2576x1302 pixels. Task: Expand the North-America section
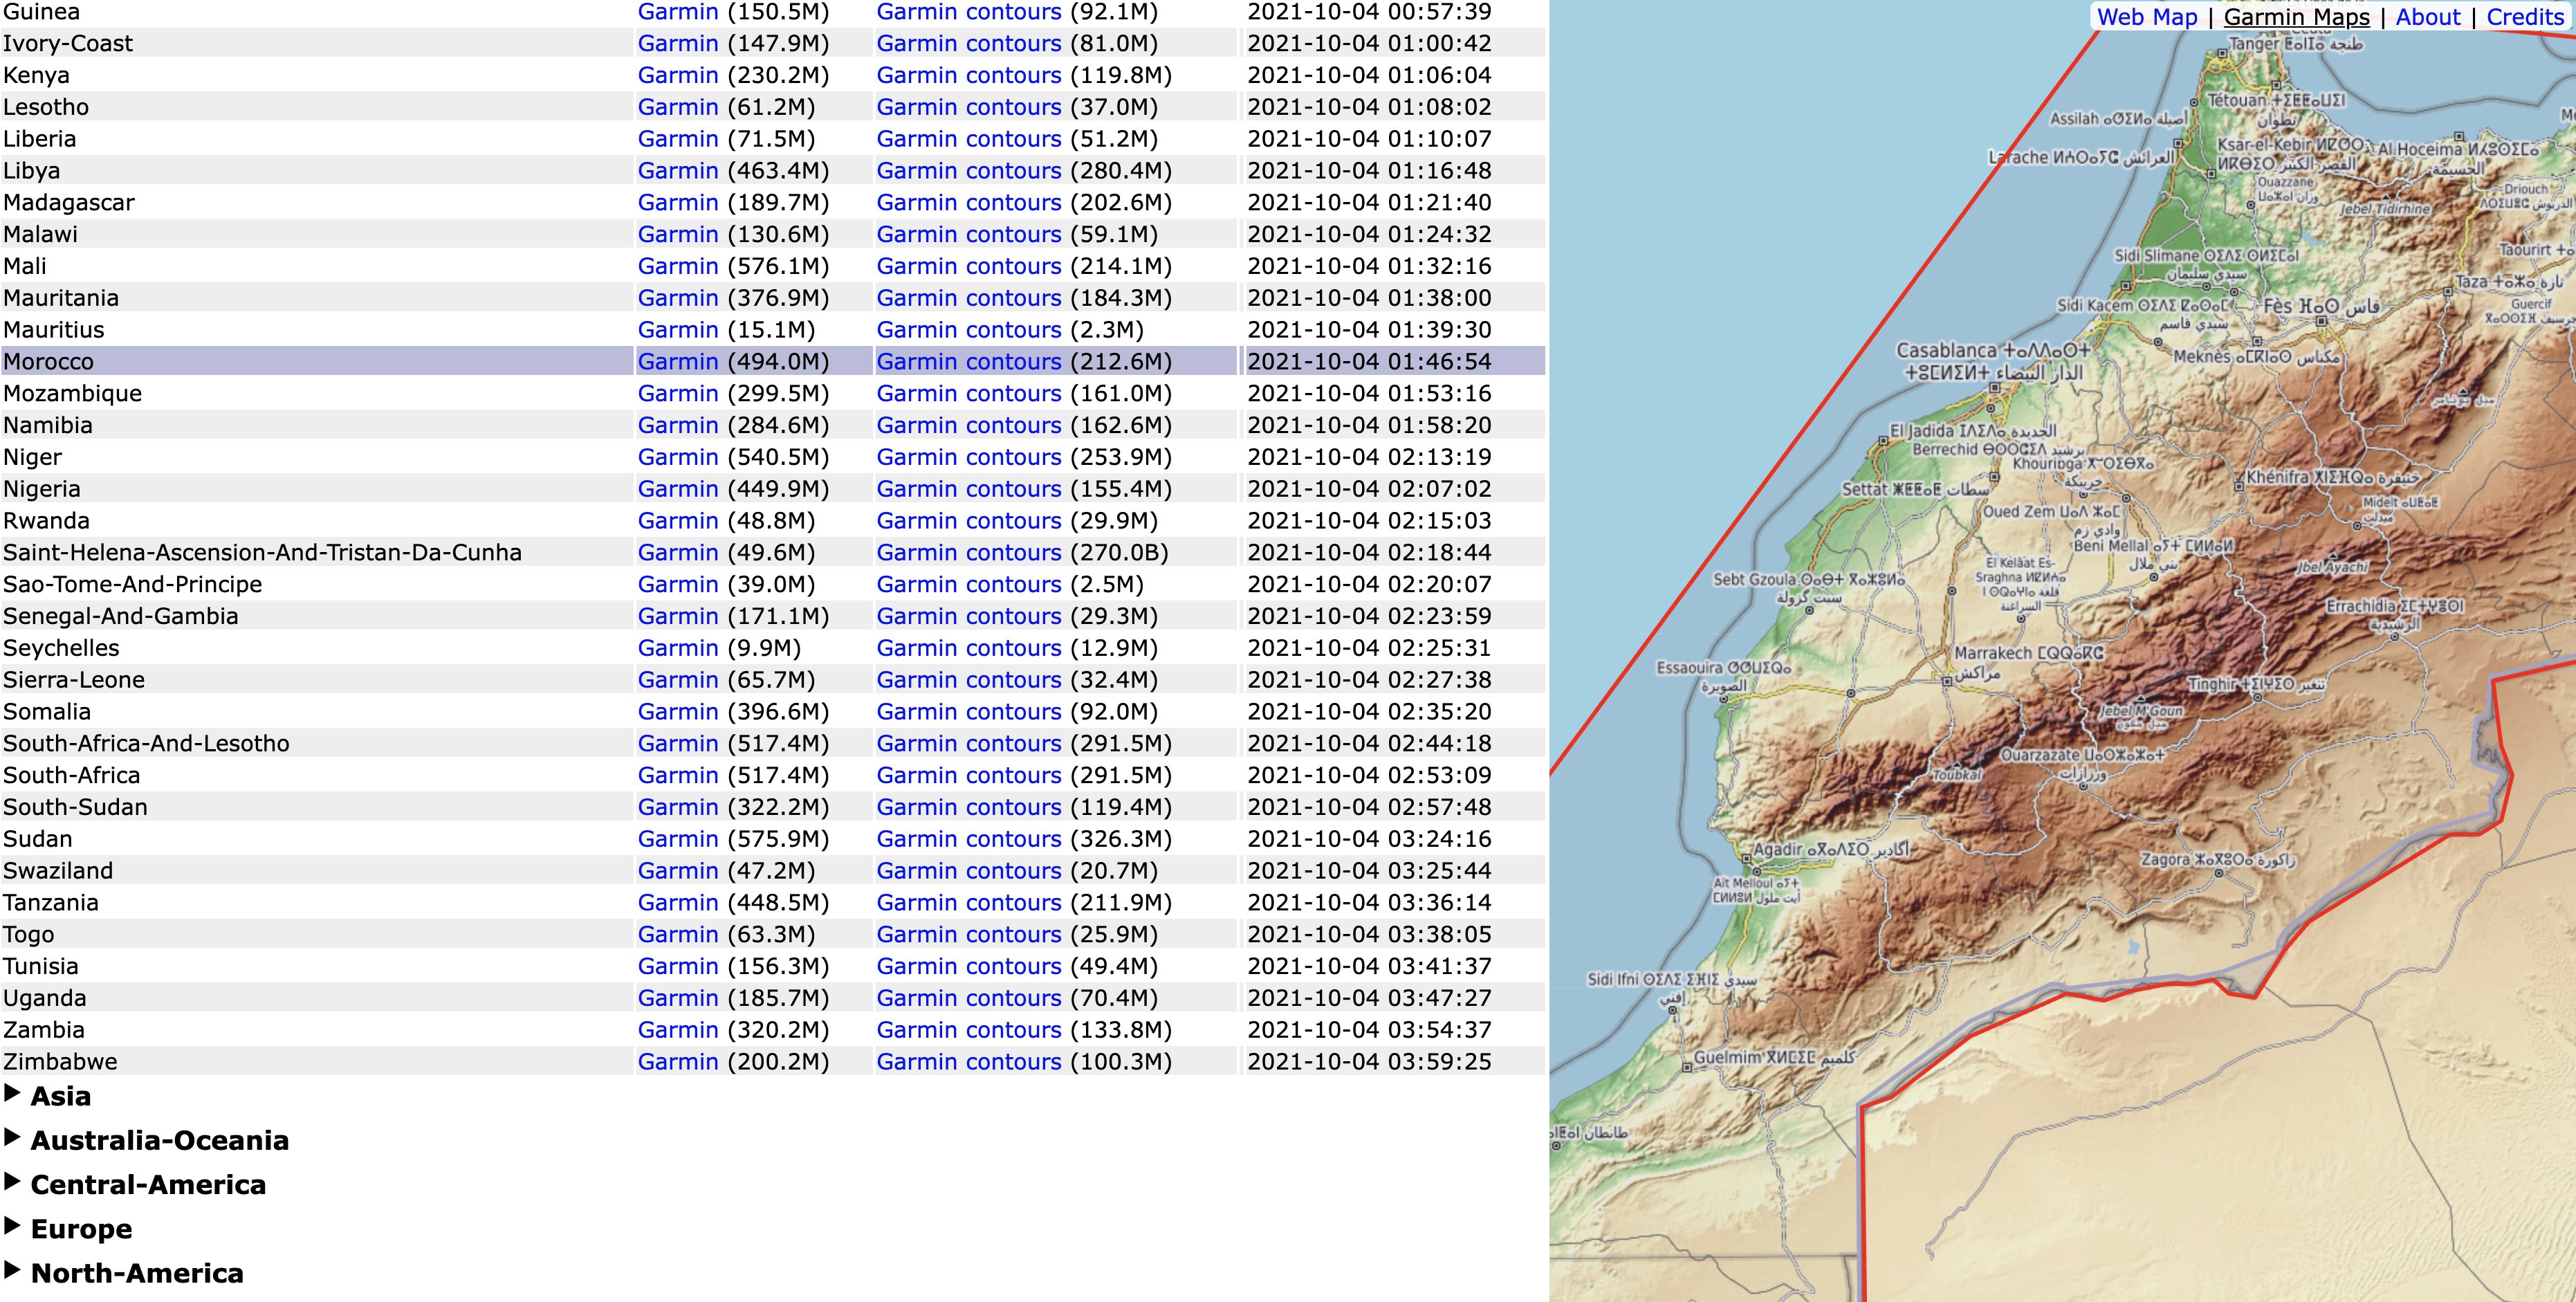tap(137, 1273)
